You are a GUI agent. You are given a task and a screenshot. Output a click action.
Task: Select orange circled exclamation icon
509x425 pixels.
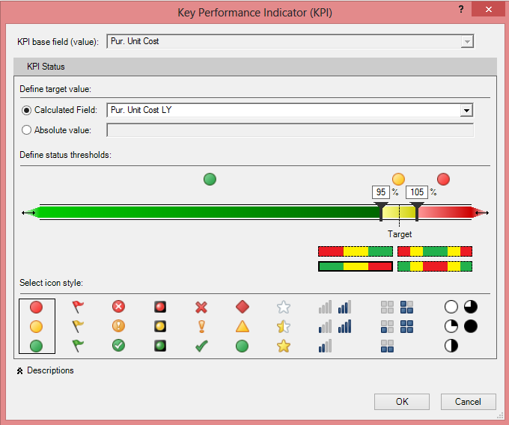tap(118, 326)
